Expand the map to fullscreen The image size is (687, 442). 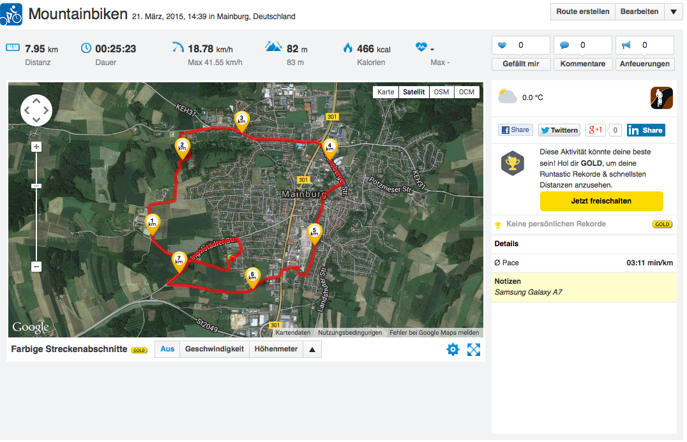point(474,350)
